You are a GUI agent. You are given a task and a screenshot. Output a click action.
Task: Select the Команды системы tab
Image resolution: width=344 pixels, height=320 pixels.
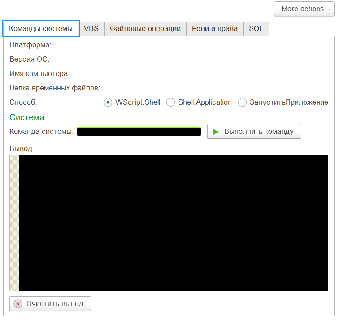click(x=41, y=29)
